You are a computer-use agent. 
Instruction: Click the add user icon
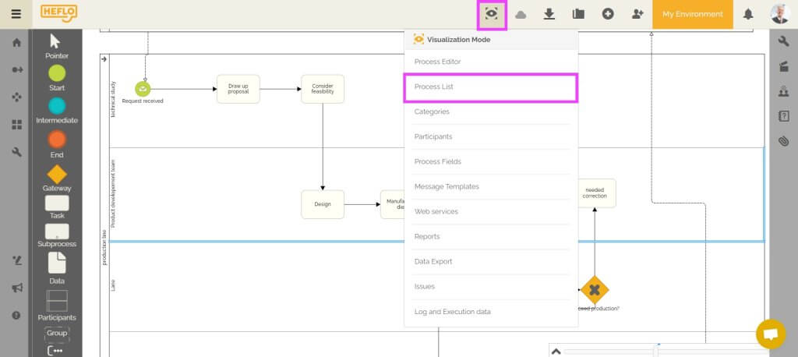point(638,14)
